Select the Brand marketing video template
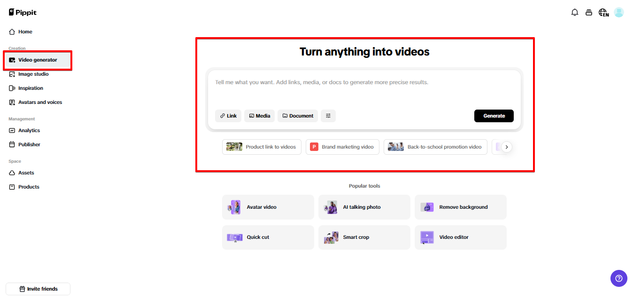Viewport: 641px width, 300px height. [x=342, y=147]
